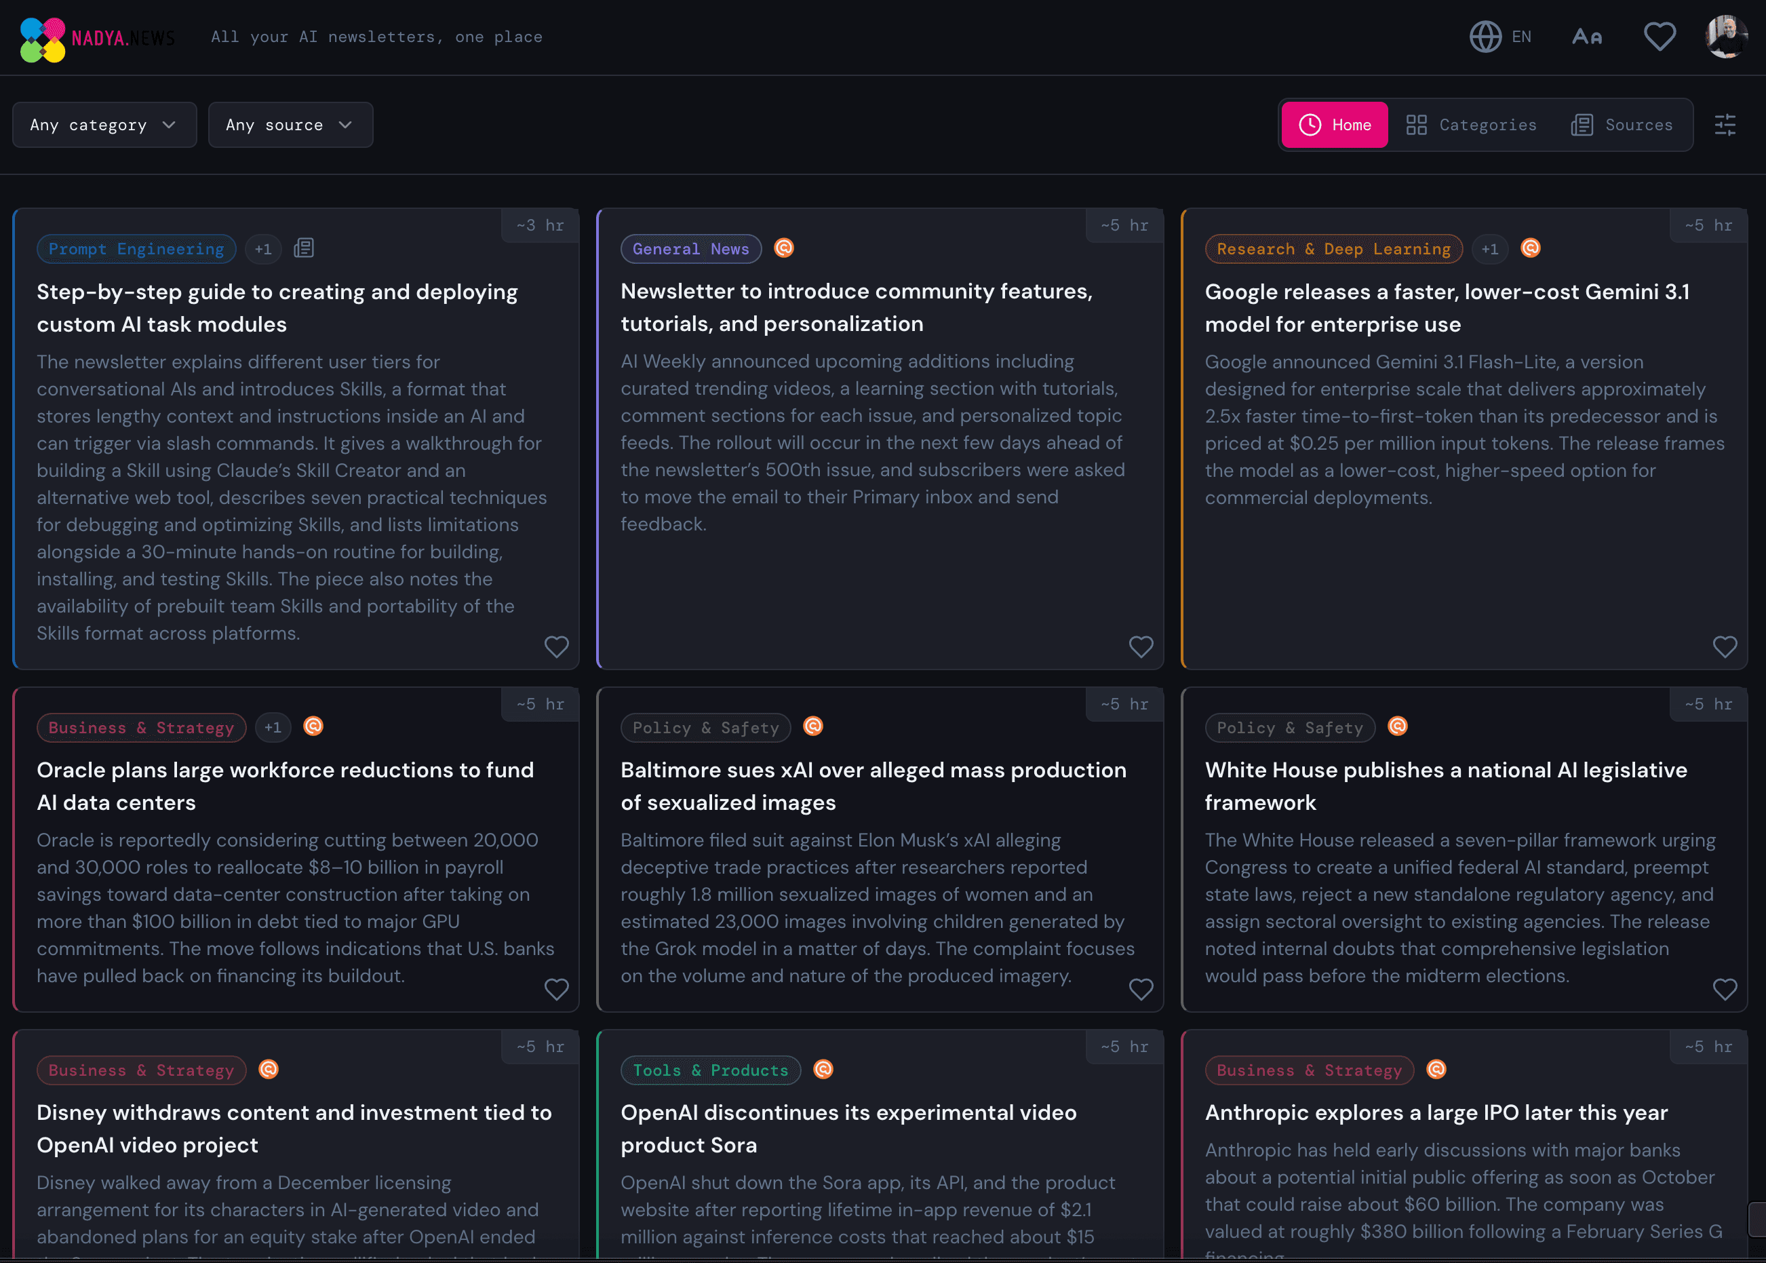The height and width of the screenshot is (1263, 1766).
Task: Click newspaper source icon on Prompt Engineering card
Action: pyautogui.click(x=303, y=248)
